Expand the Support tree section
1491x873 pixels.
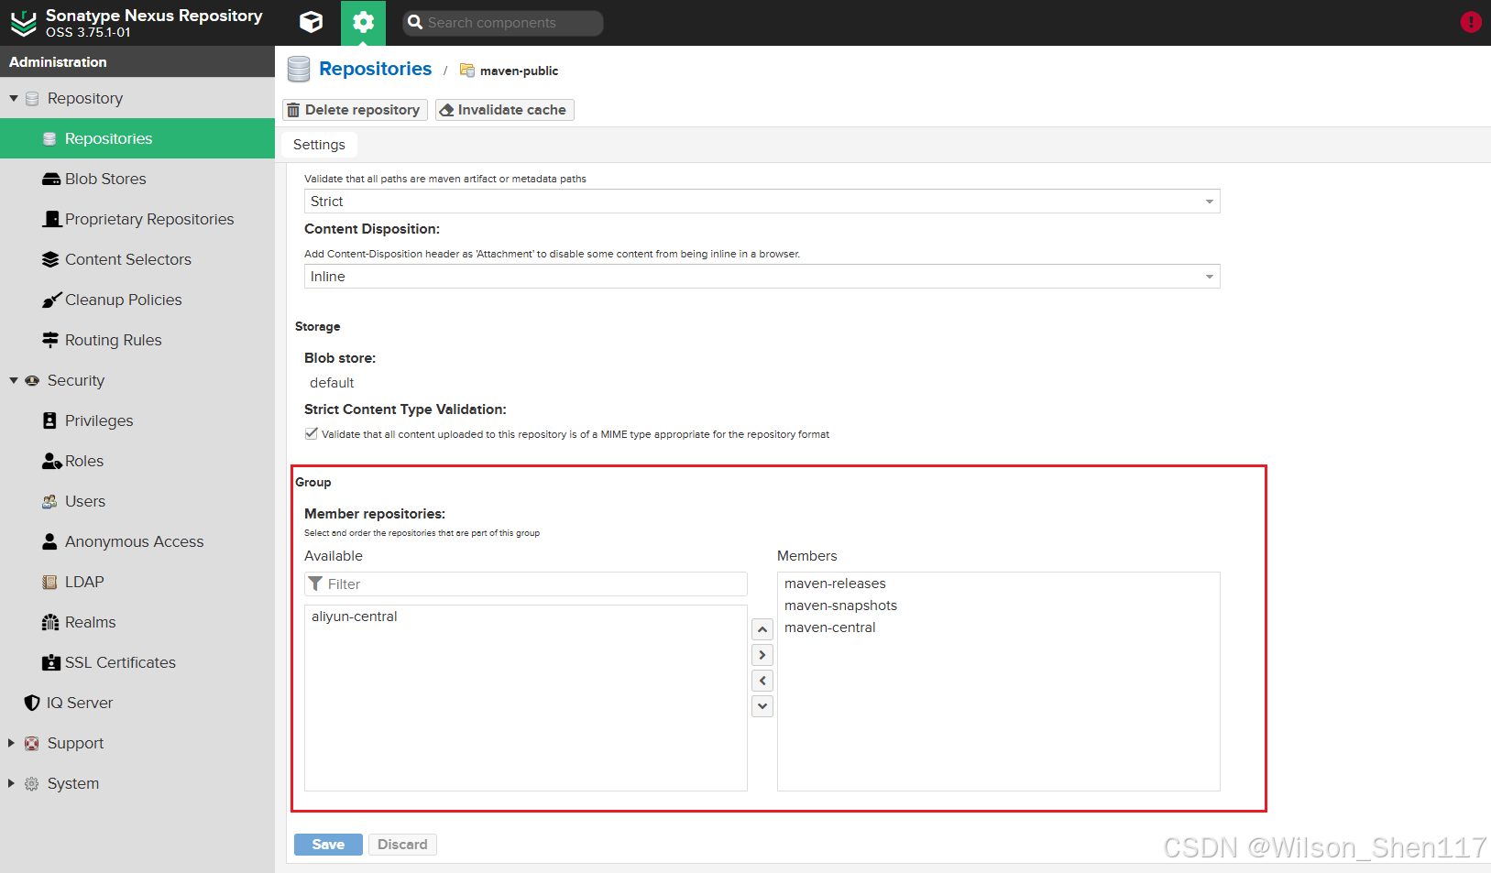point(11,743)
